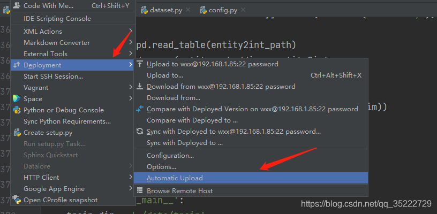This screenshot has height=214, width=437.
Task: Expand the XML Actions submenu arrow
Action: coord(131,30)
